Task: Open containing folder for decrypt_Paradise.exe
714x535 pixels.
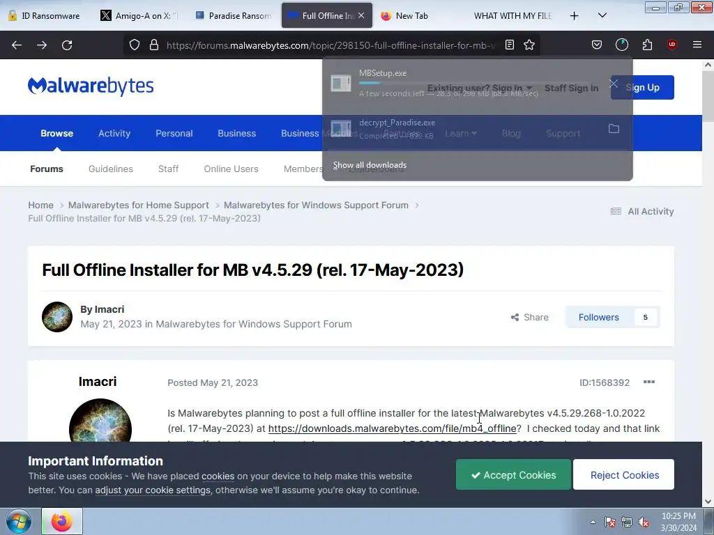Action: click(614, 129)
